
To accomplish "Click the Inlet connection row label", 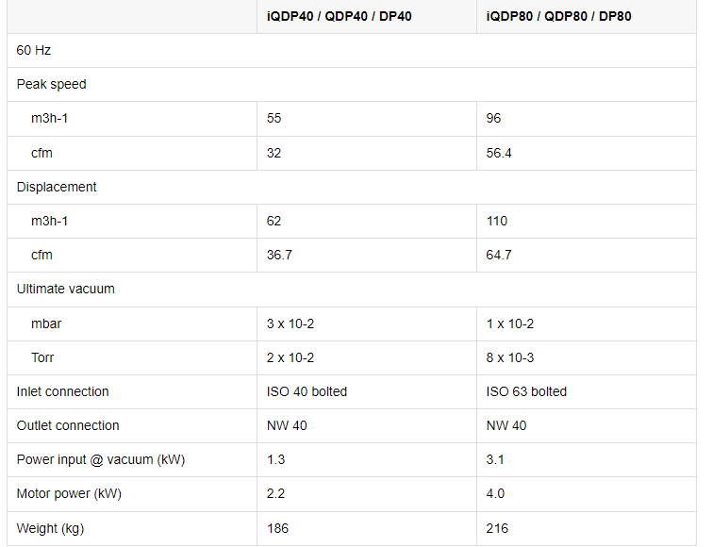I will [63, 391].
